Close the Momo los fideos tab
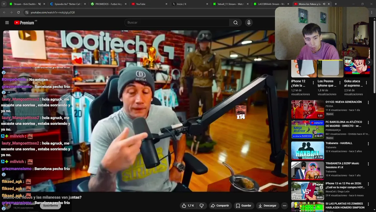Viewport: 376px width, 212px height. pyautogui.click(x=329, y=4)
